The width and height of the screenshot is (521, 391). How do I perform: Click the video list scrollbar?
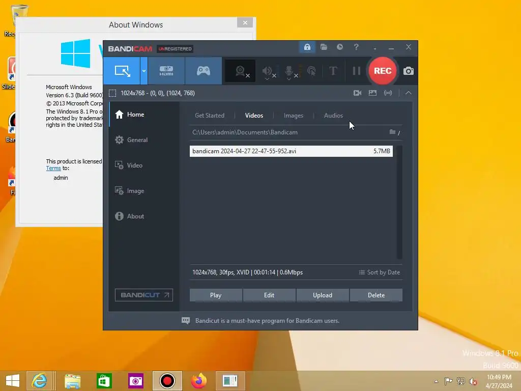pos(399,202)
